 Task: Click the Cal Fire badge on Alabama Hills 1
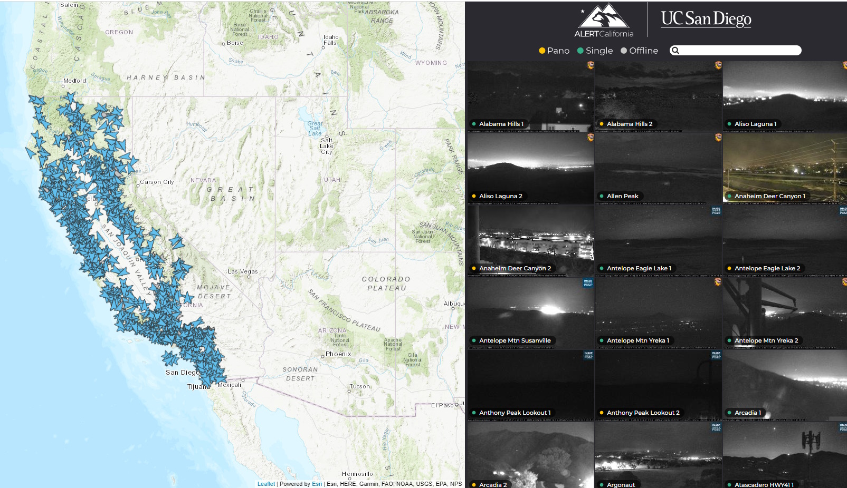click(x=590, y=65)
